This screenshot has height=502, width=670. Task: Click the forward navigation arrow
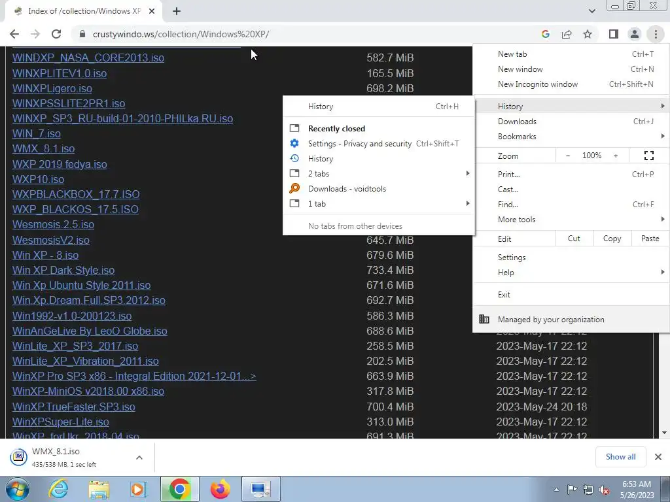[35, 34]
